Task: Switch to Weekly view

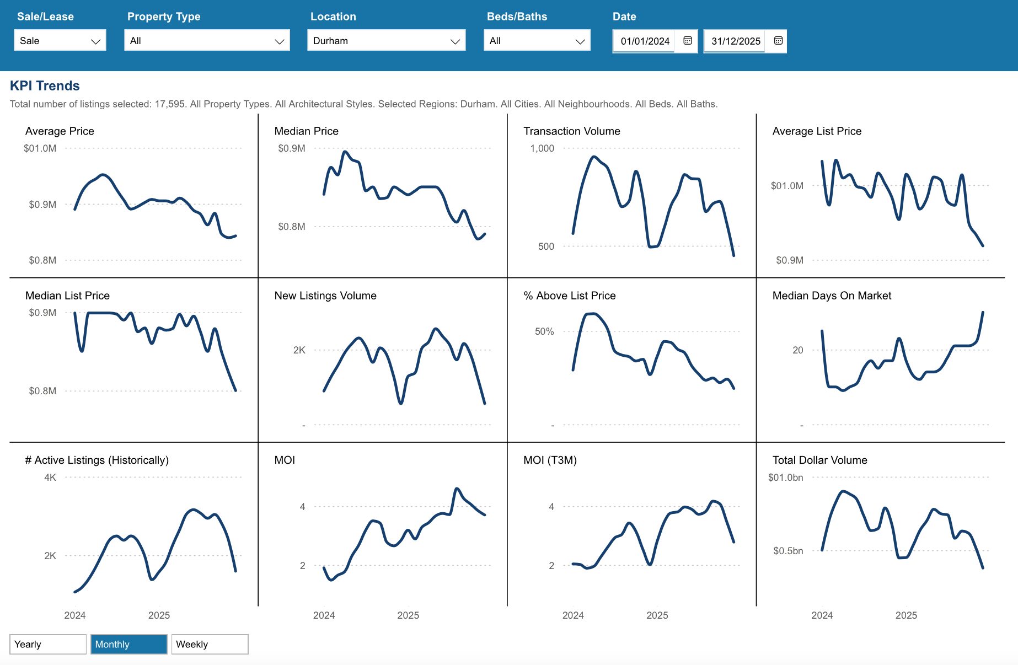Action: coord(210,644)
